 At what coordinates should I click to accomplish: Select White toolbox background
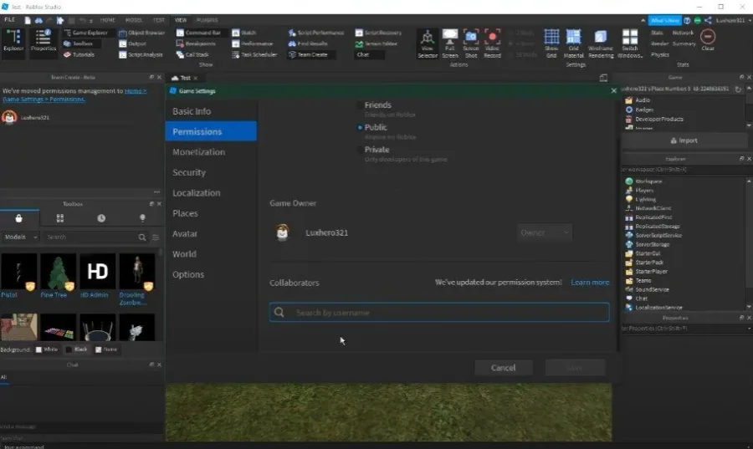pos(47,350)
